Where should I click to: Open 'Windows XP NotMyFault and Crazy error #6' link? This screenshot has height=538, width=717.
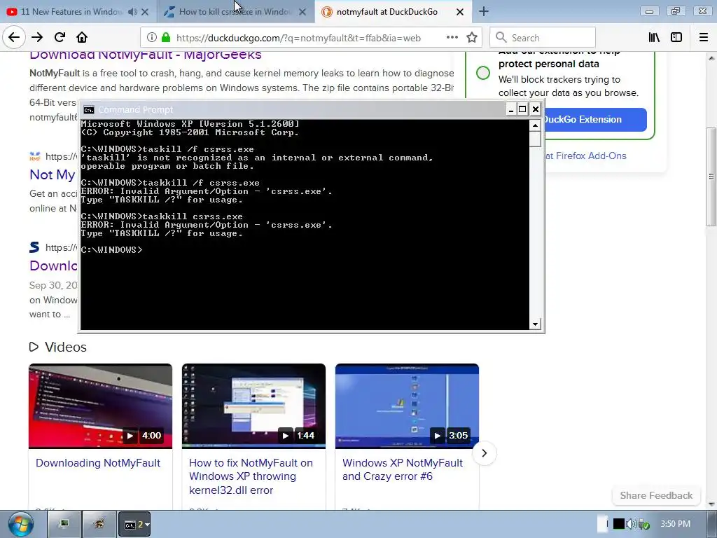403,469
